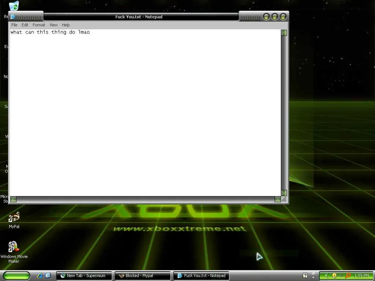
Task: Click the vertical scrollbar up arrow
Action: 284,33
